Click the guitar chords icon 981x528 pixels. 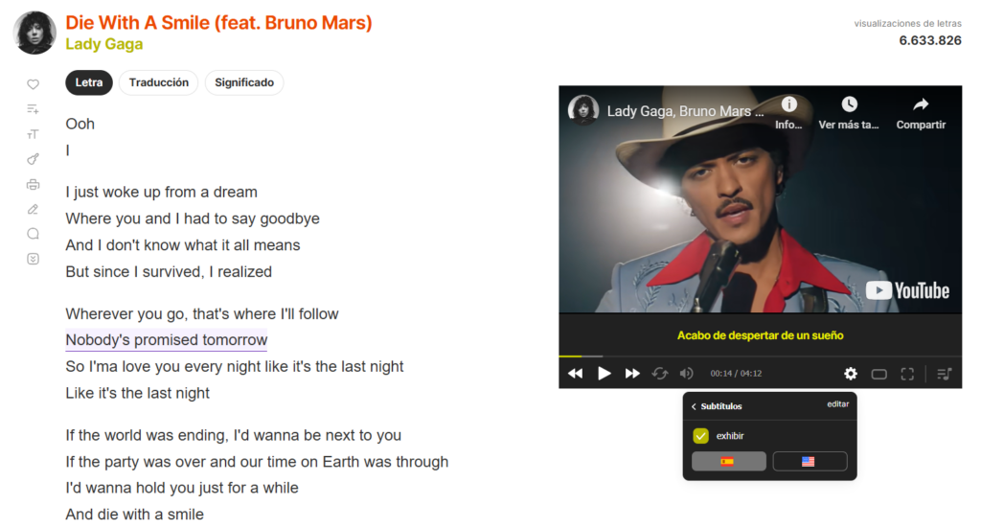pos(34,159)
